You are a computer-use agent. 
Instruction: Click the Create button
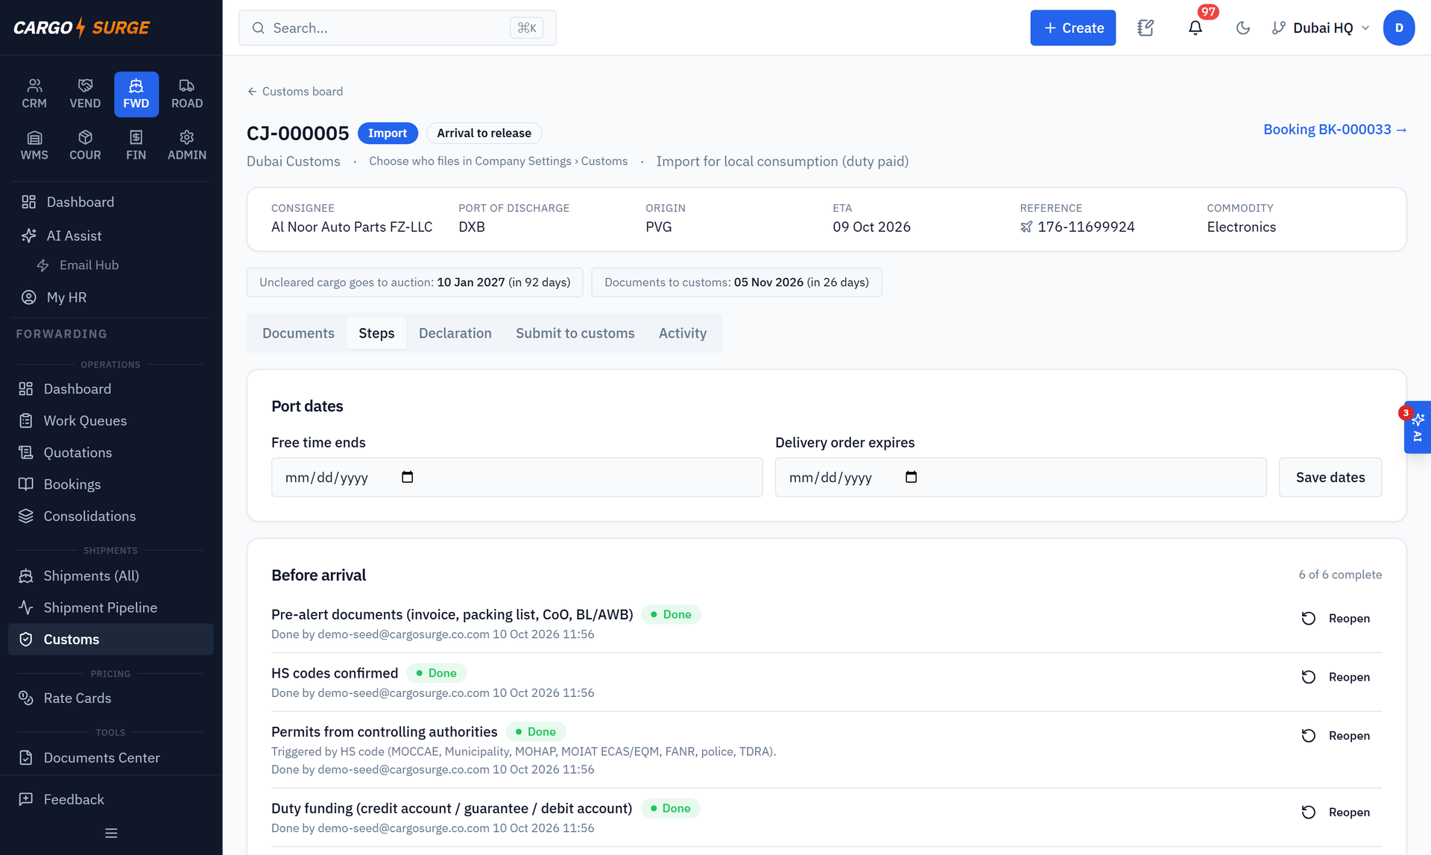1073,28
